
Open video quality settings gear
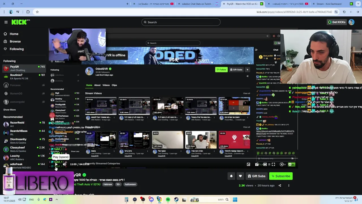click(290, 164)
